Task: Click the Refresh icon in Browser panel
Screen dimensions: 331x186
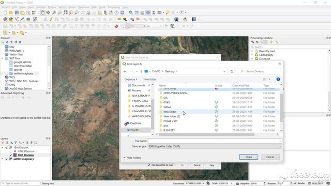Action: pos(7,42)
